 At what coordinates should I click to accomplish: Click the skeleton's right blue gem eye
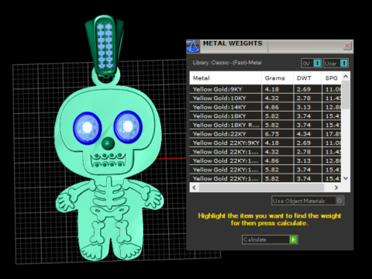[128, 126]
